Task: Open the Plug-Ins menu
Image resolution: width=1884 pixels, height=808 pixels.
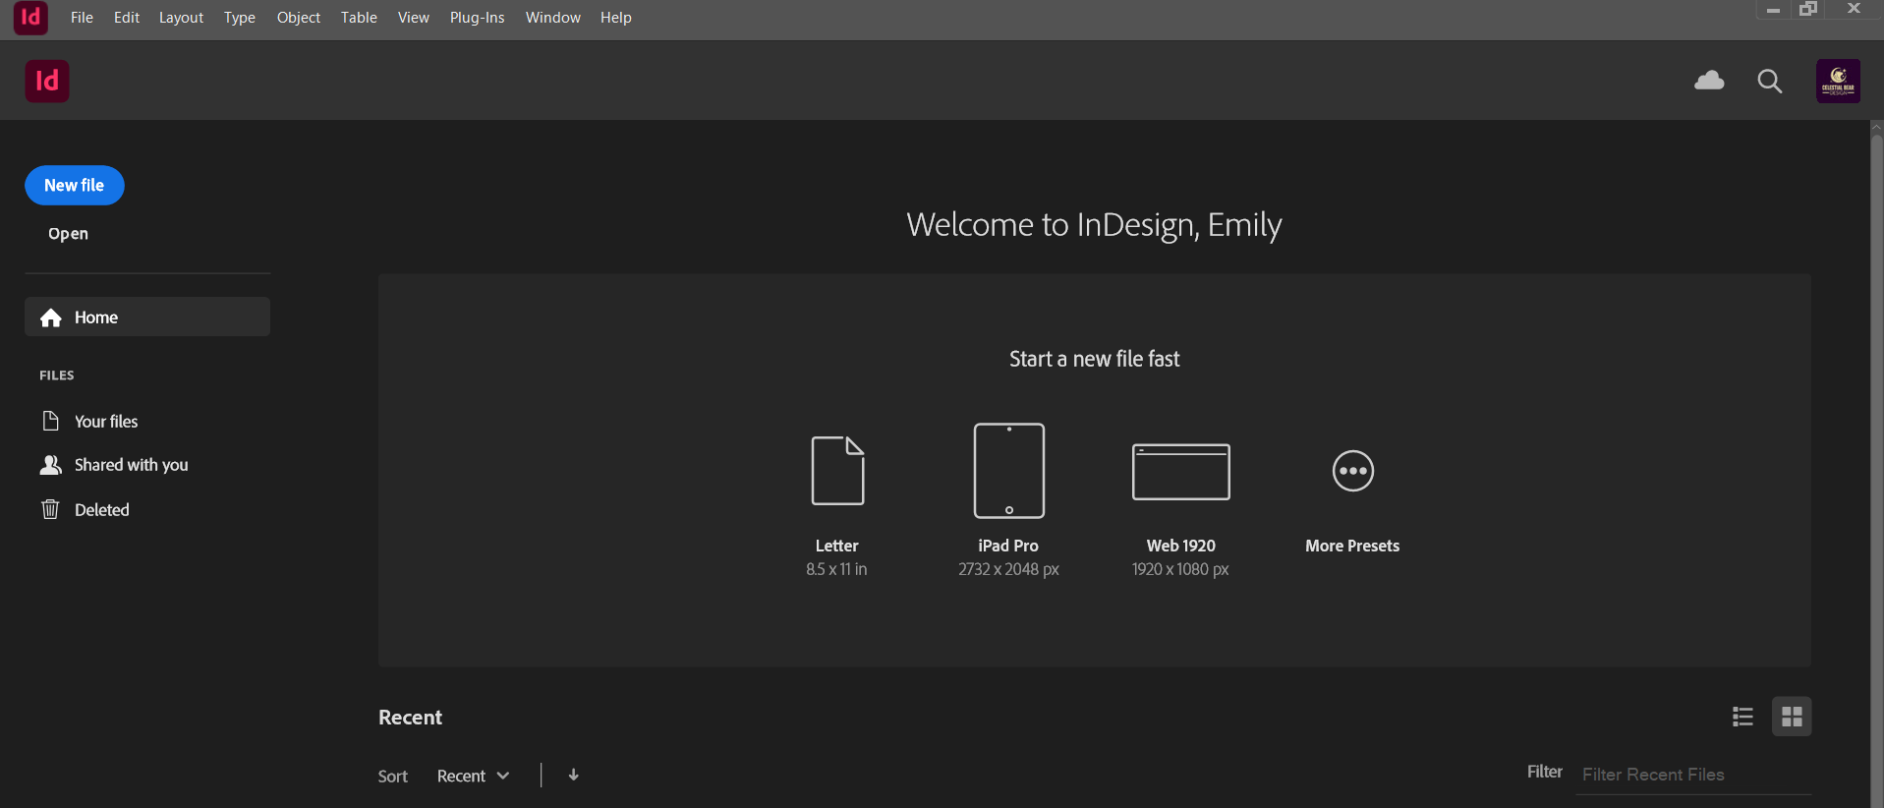Action: 477,18
